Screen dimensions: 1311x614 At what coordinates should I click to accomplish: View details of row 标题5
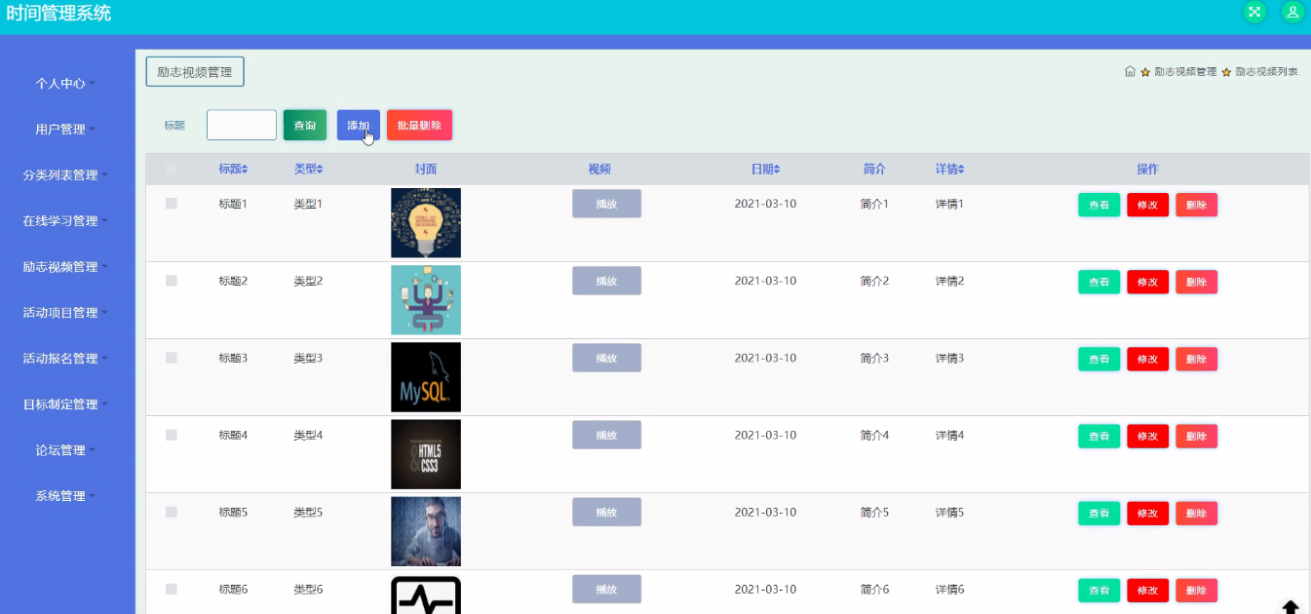(1099, 513)
